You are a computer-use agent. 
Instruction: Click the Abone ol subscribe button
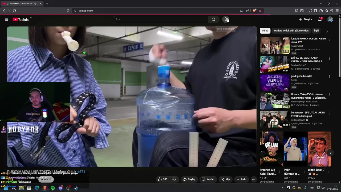46,179
